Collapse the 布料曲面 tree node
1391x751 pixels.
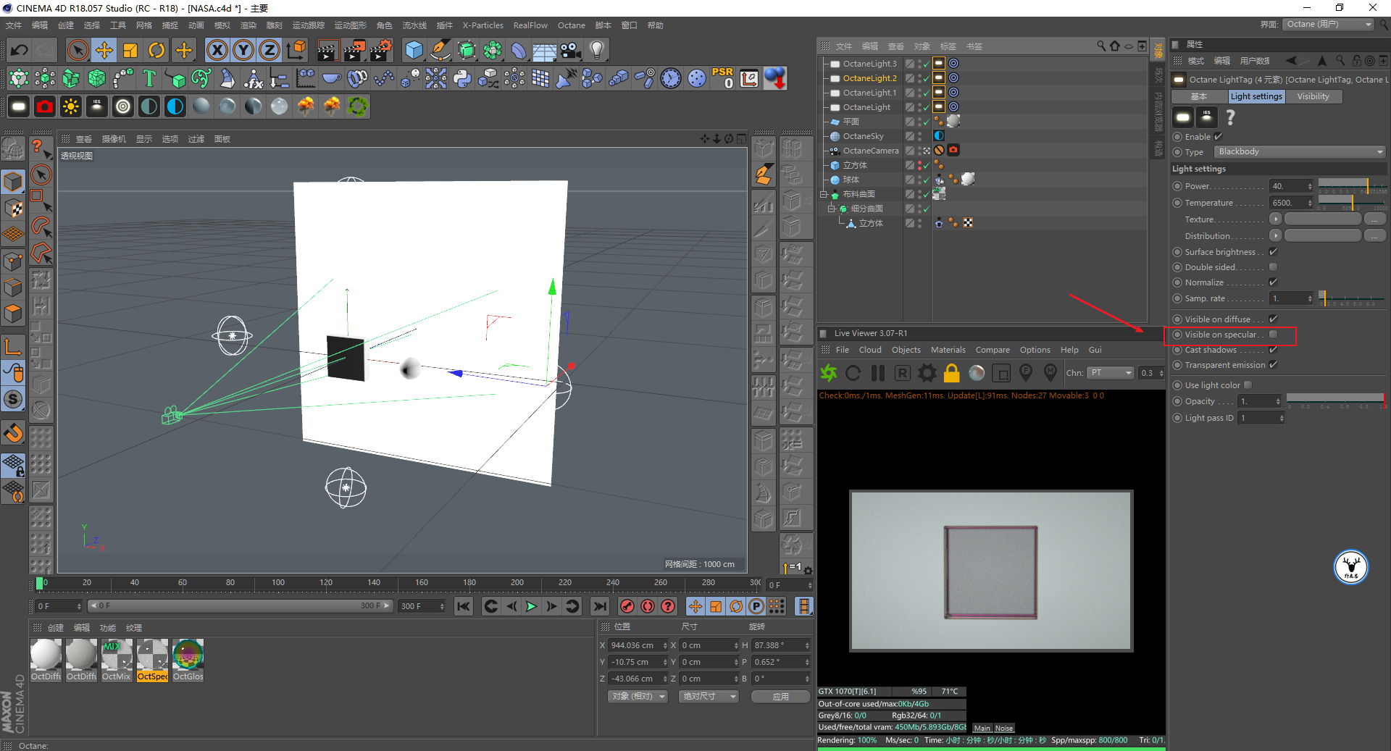click(824, 194)
